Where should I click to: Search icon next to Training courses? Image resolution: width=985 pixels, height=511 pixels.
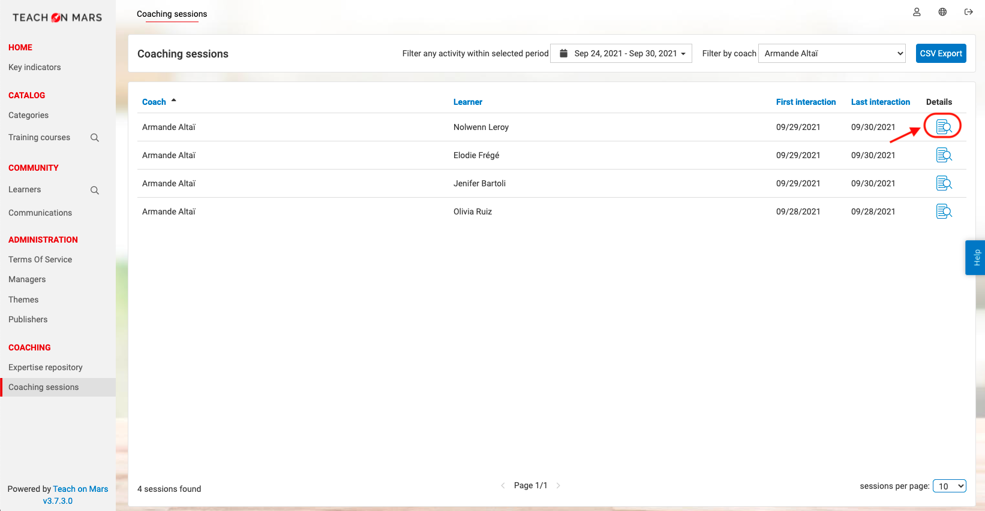point(95,138)
